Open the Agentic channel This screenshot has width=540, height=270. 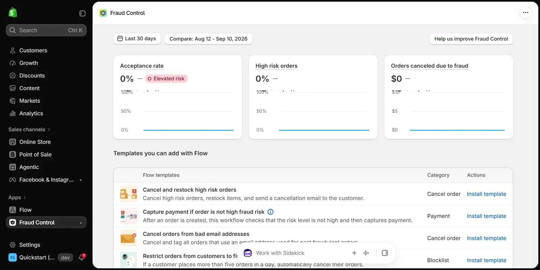click(46, 167)
